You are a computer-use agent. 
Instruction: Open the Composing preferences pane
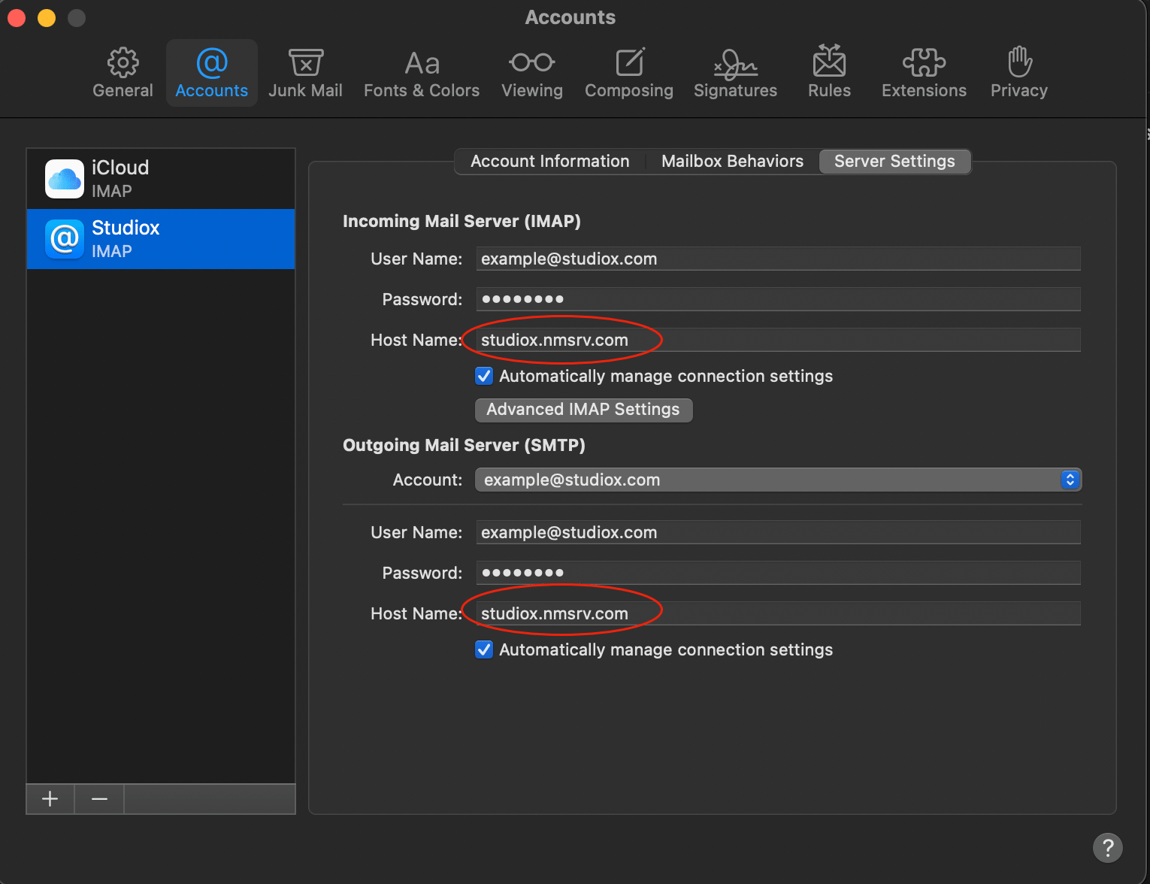coord(629,73)
